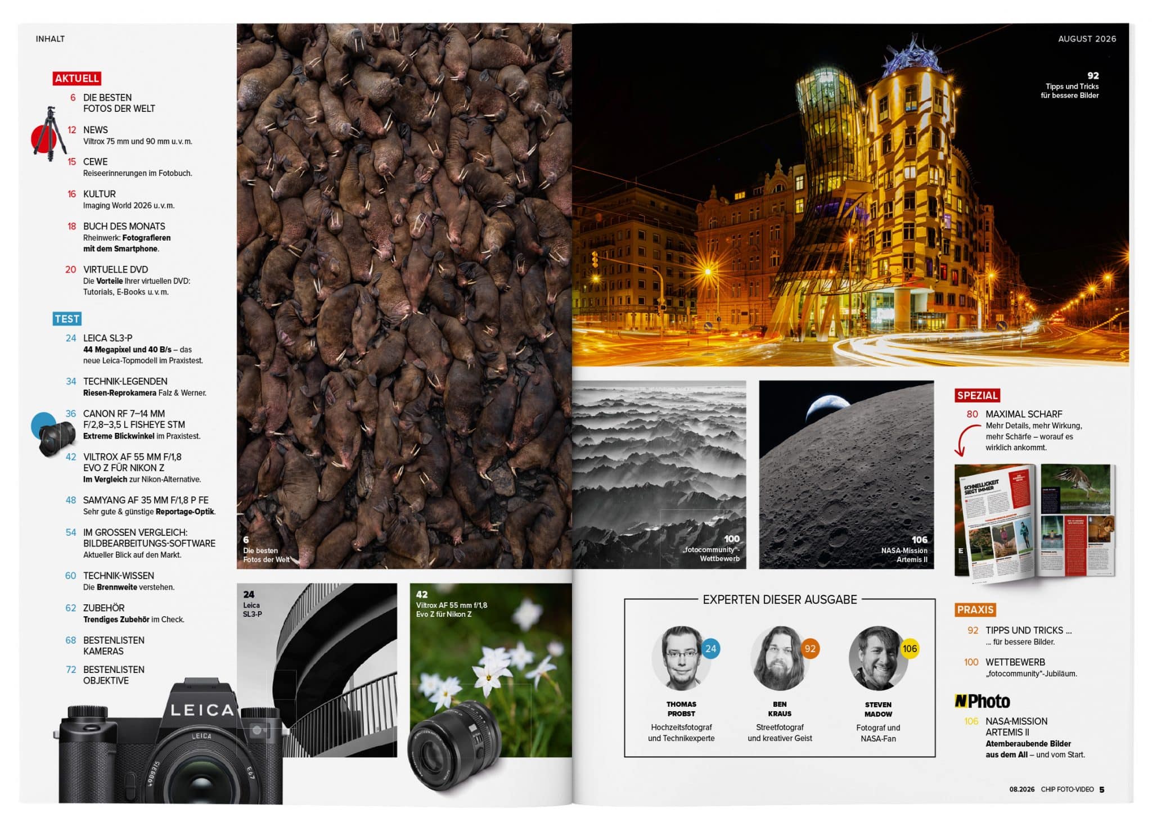
Task: Select the red AKTUELL section label
Action: [77, 78]
